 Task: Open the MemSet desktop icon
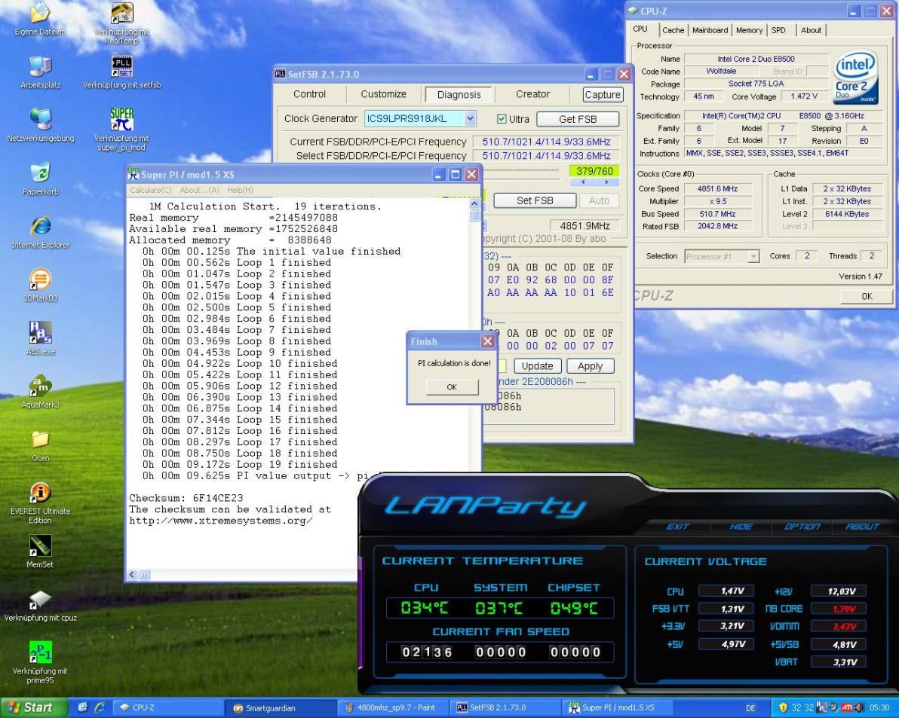(x=40, y=545)
